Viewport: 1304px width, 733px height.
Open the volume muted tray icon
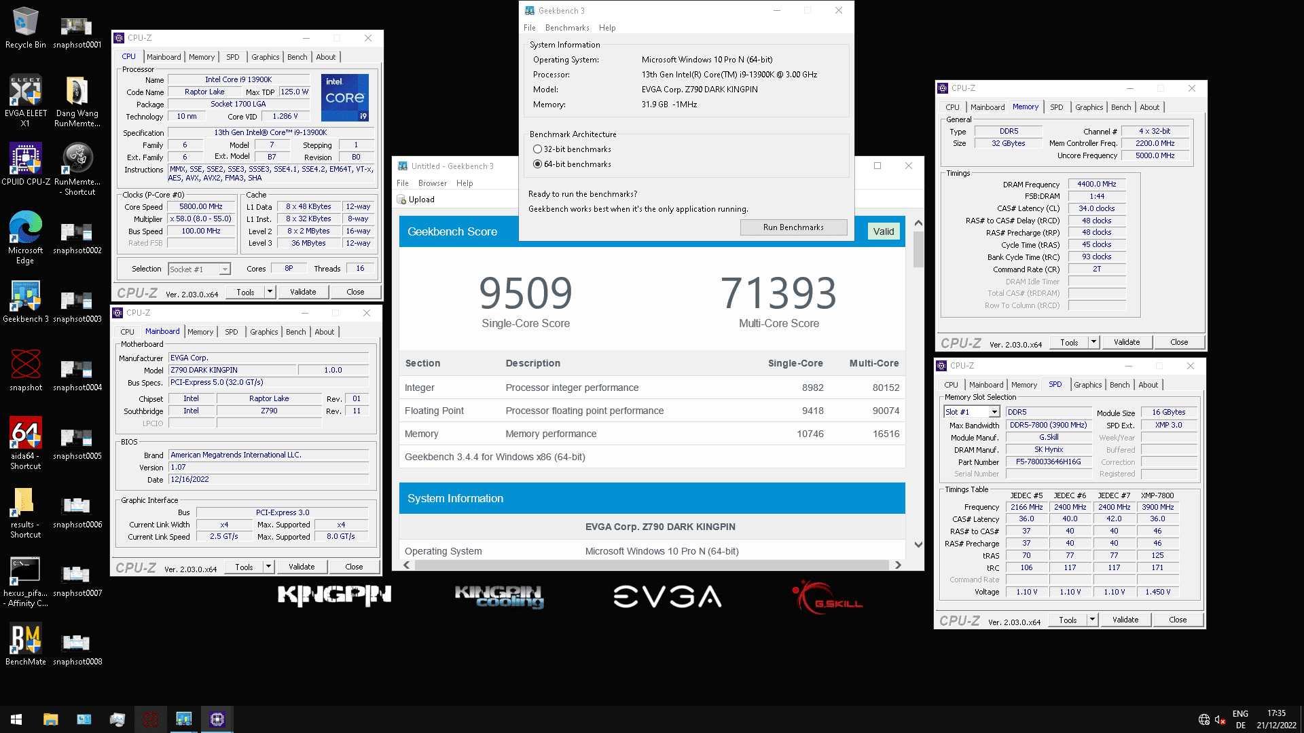(1220, 719)
